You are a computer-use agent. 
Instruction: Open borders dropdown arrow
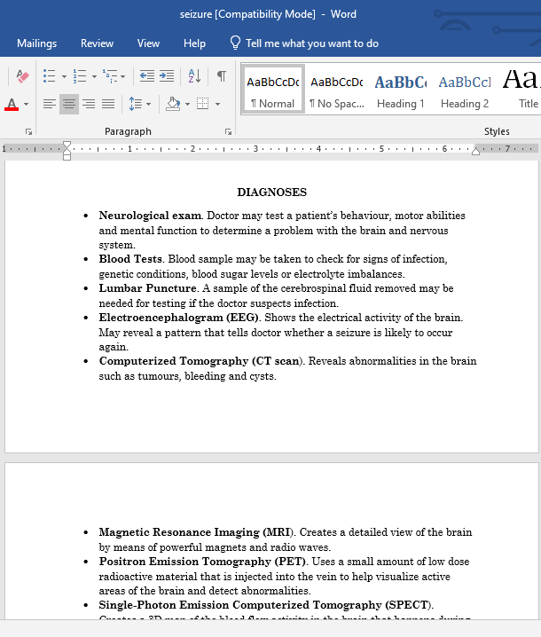(217, 104)
